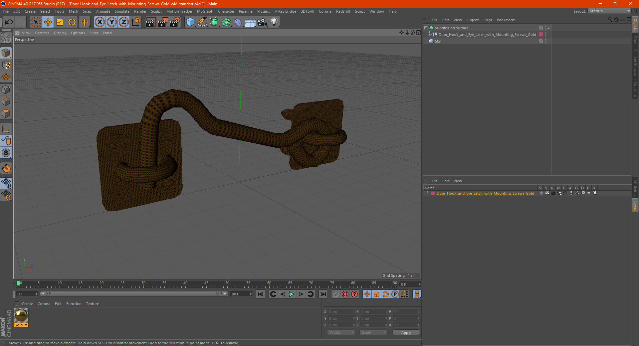This screenshot has width=639, height=346.
Task: Switch to Polygons mode
Action: pos(6,113)
